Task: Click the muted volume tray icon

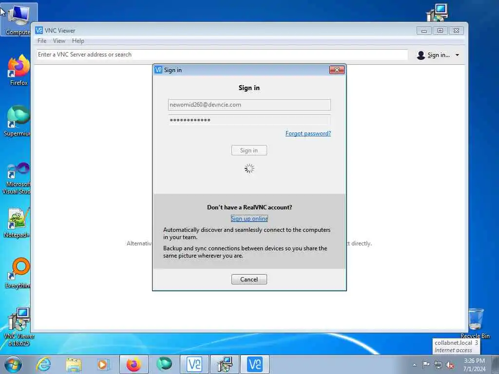Action: click(x=450, y=365)
